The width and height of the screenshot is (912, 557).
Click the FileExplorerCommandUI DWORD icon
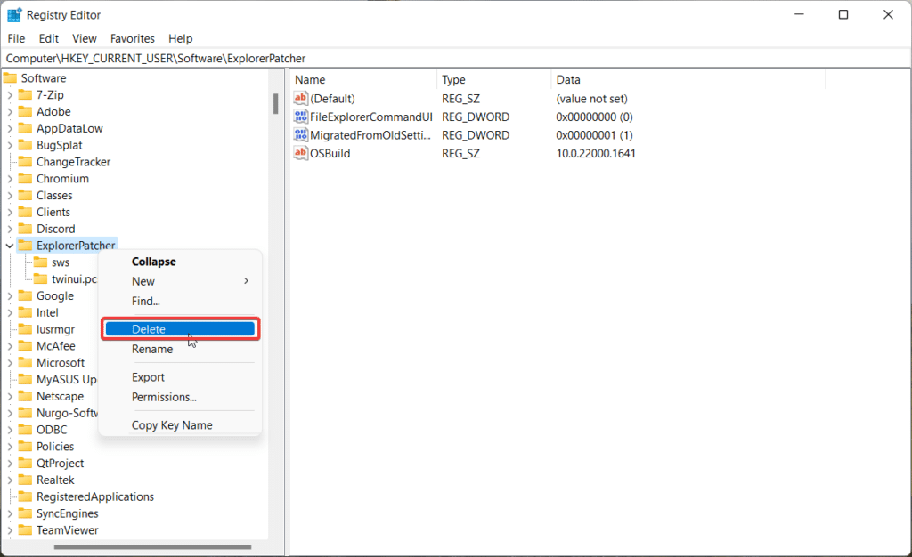click(300, 117)
